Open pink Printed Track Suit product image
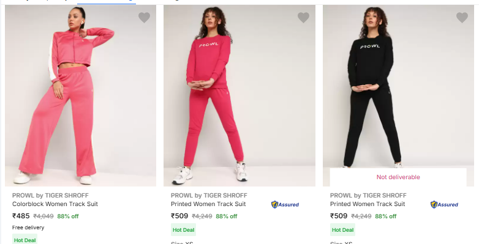Viewport: 479px width, 244px height. 240,95
